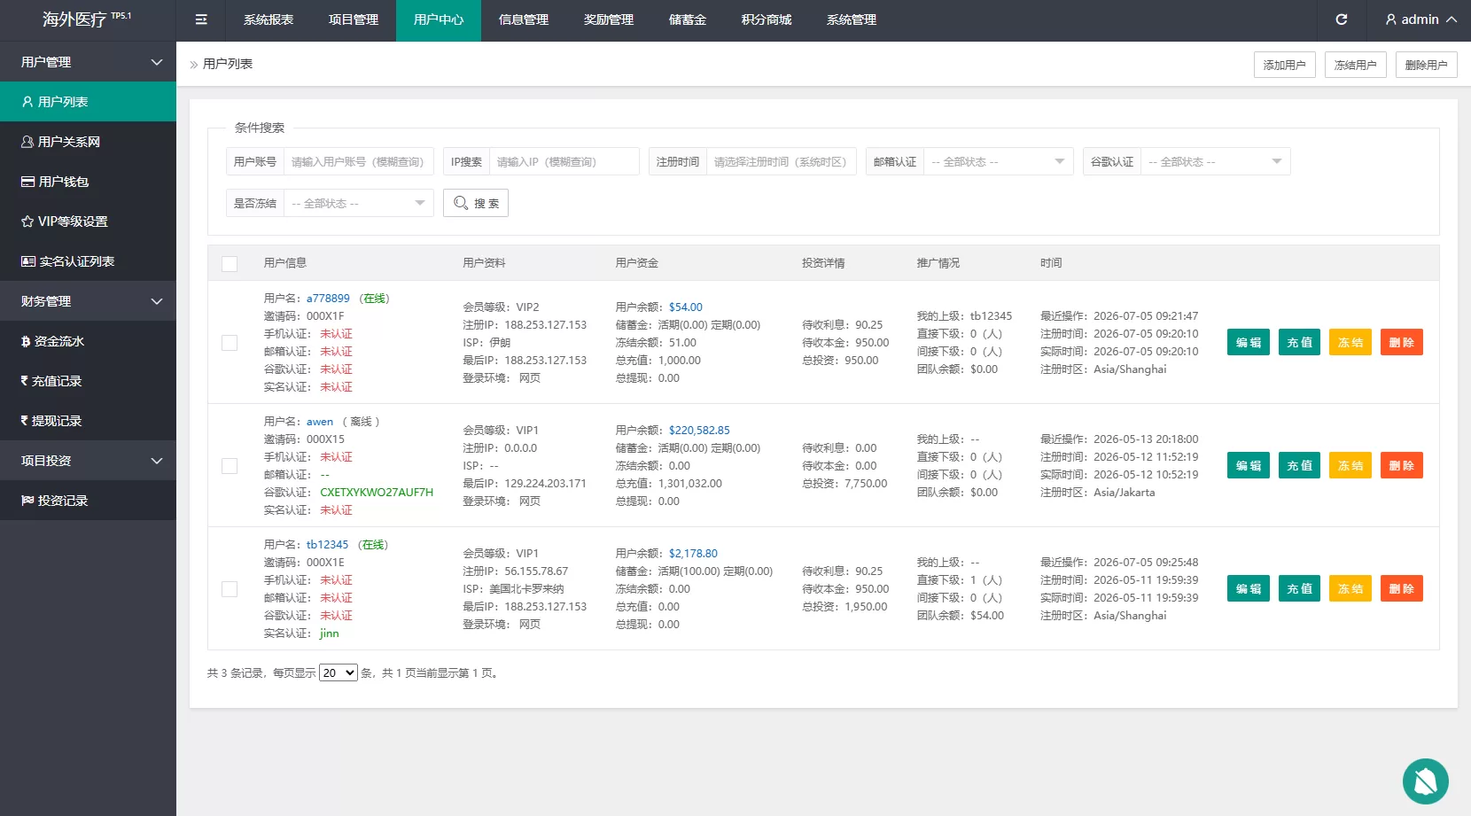Check the checkbox for user tb12345
This screenshot has width=1471, height=816.
230,589
